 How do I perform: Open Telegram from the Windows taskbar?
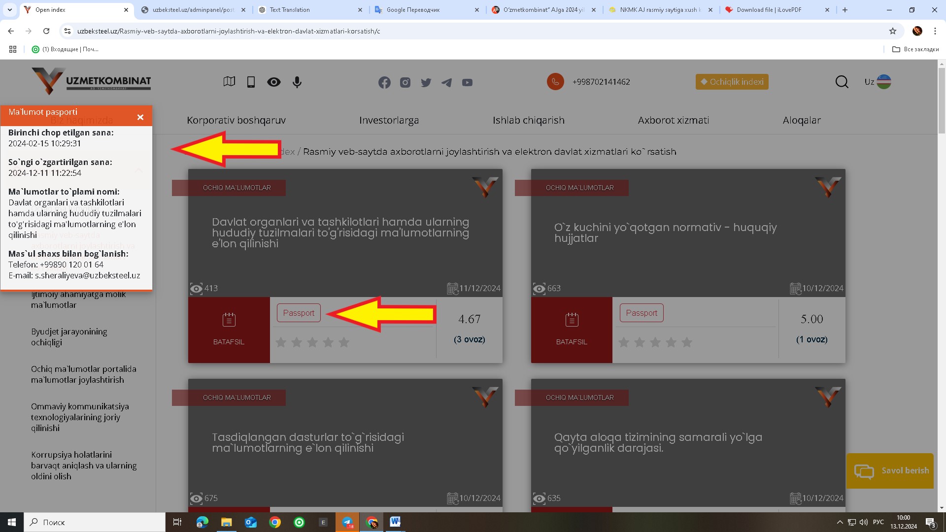[x=347, y=522]
